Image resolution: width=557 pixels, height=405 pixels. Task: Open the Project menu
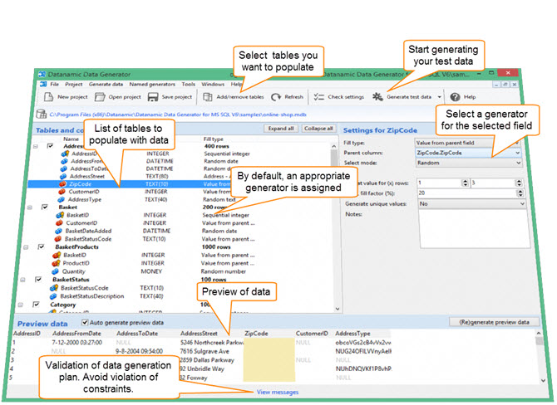73,84
